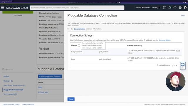Open the language globe icon

click(180, 8)
